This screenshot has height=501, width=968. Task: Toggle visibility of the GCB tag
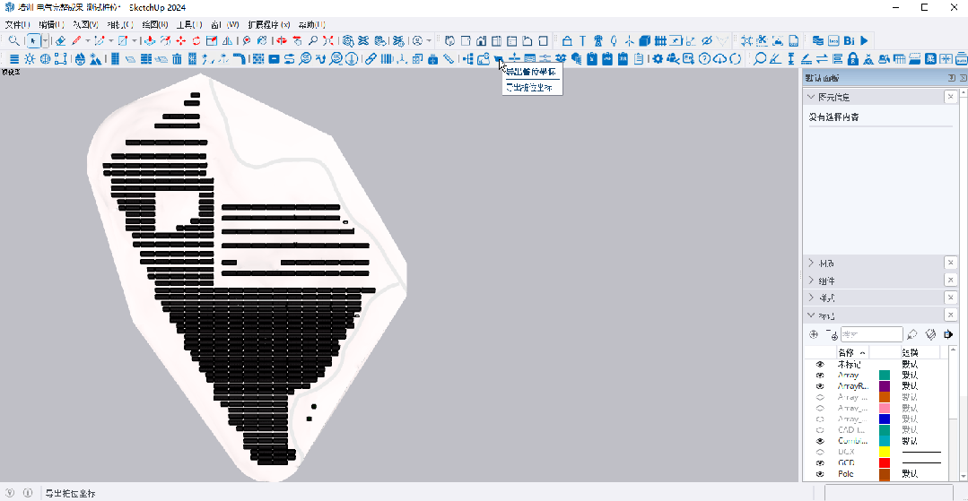click(x=819, y=462)
